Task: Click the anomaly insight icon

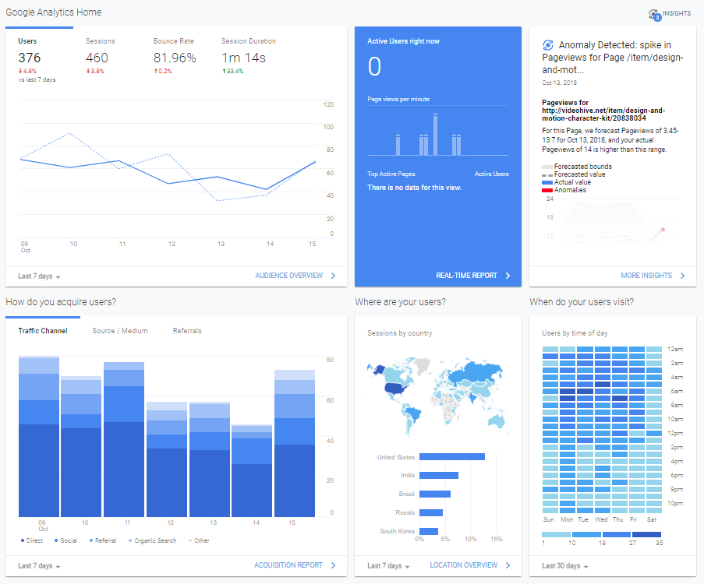Action: point(548,45)
